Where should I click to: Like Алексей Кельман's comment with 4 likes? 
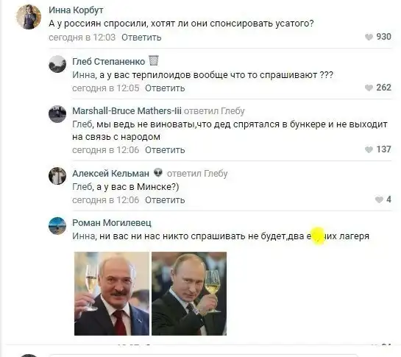pyautogui.click(x=379, y=199)
